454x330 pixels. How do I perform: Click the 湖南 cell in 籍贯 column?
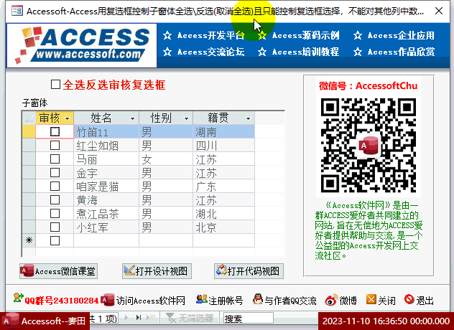(x=223, y=132)
